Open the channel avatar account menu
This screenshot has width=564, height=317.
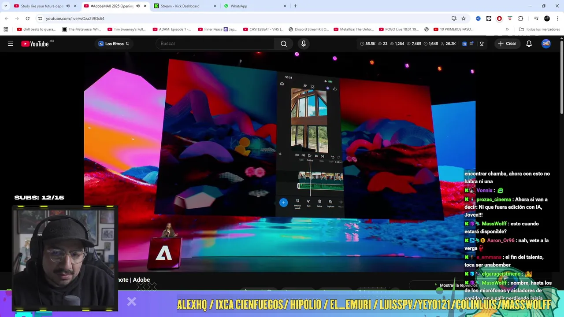546,44
